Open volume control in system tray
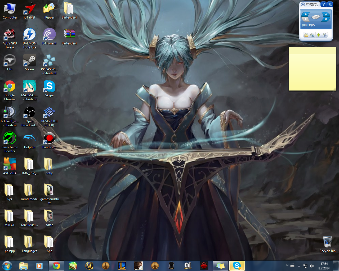The width and height of the screenshot is (339, 271). click(x=312, y=266)
